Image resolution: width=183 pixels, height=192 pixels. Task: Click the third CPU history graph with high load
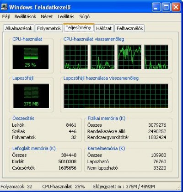tap(129, 57)
